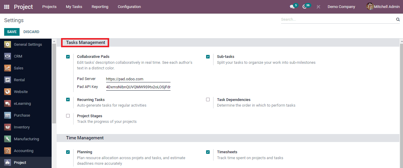Open the apps grid menu icon
Viewport: 403px width, 168px height.
click(x=7, y=7)
